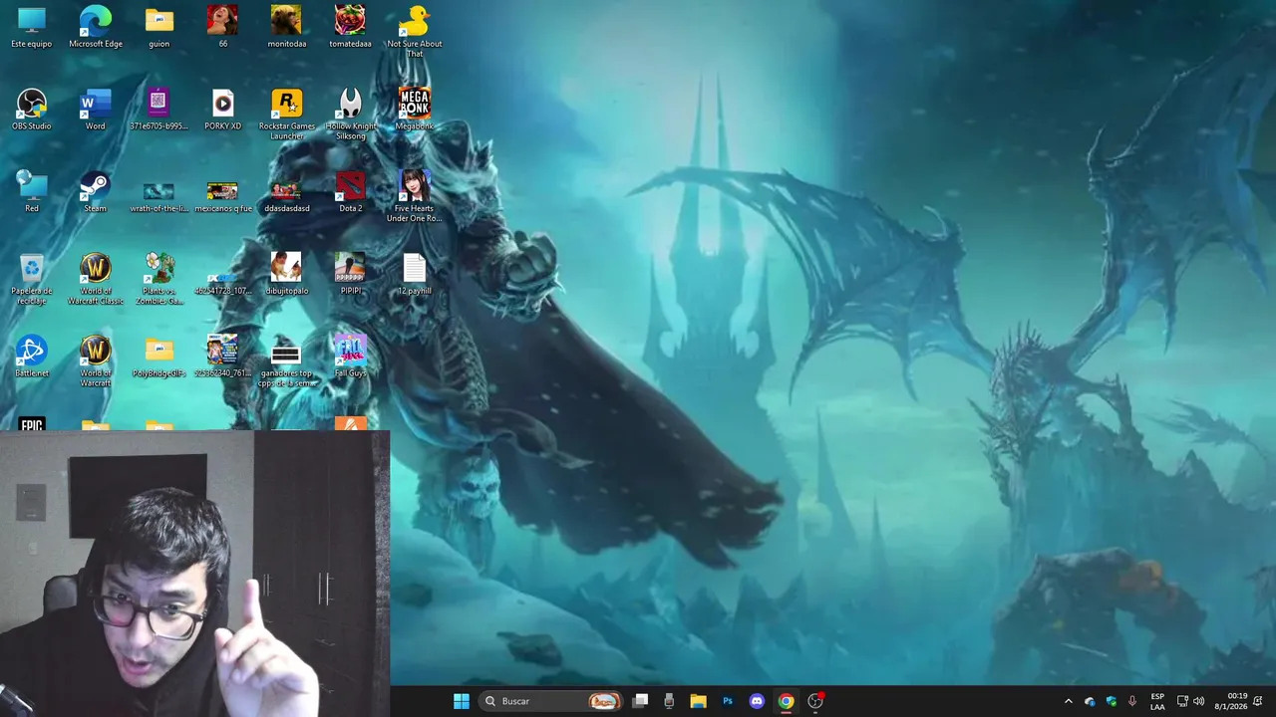This screenshot has width=1276, height=717.
Task: Select the 462541728_107 image file
Action: coord(222,283)
